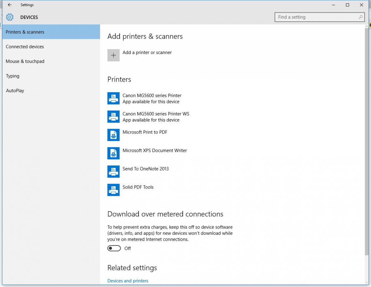Open Mouse & touchpad settings
Screen dimensions: 371x287
point(25,61)
